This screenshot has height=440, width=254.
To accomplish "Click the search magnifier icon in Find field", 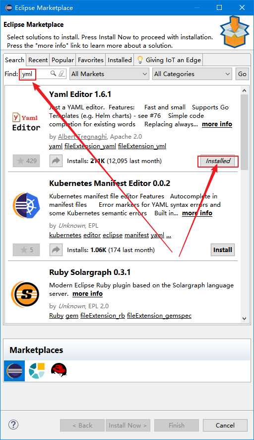I will pos(53,74).
